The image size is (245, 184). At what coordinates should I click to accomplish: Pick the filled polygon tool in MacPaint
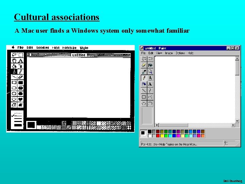21,105
